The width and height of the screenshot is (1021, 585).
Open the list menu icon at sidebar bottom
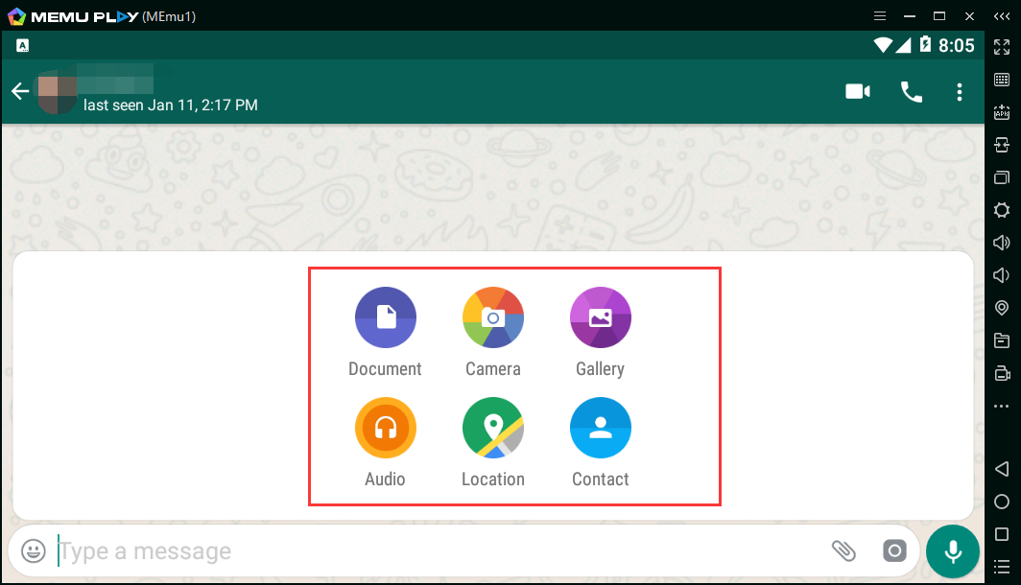1002,566
